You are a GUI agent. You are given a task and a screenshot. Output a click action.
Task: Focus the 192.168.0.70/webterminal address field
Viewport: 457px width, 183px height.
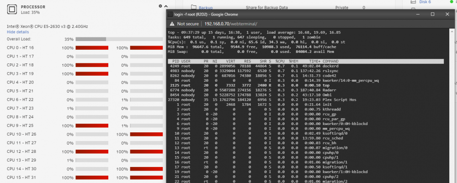point(231,24)
